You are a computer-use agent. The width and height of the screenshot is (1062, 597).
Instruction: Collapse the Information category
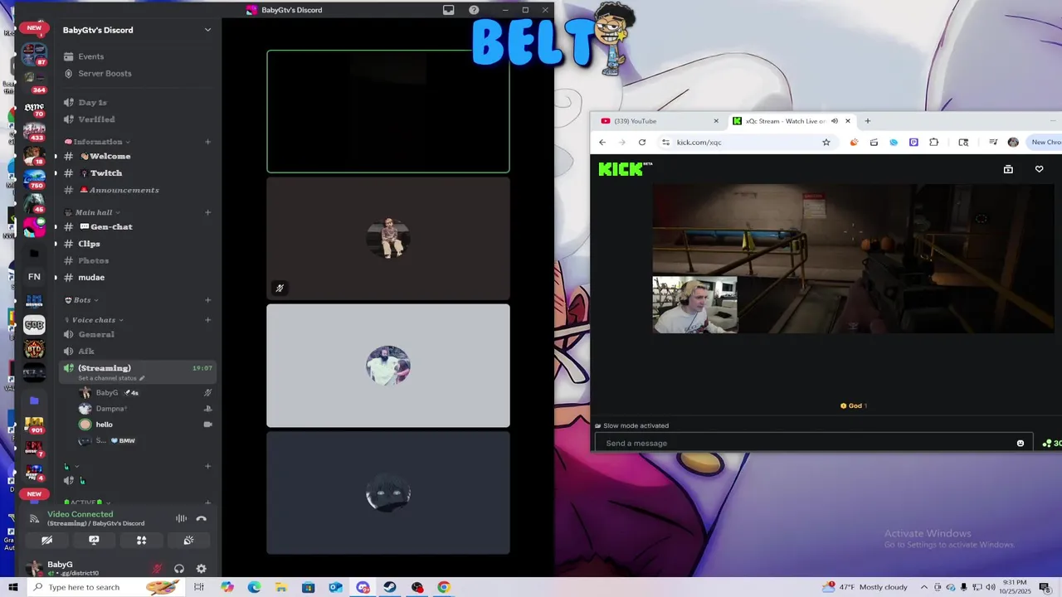pos(96,142)
